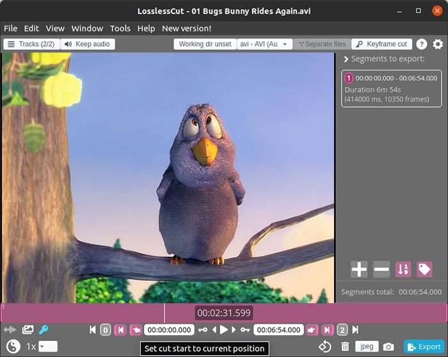The width and height of the screenshot is (448, 357).
Task: Click the segment reorder number icon
Action: pos(403,269)
